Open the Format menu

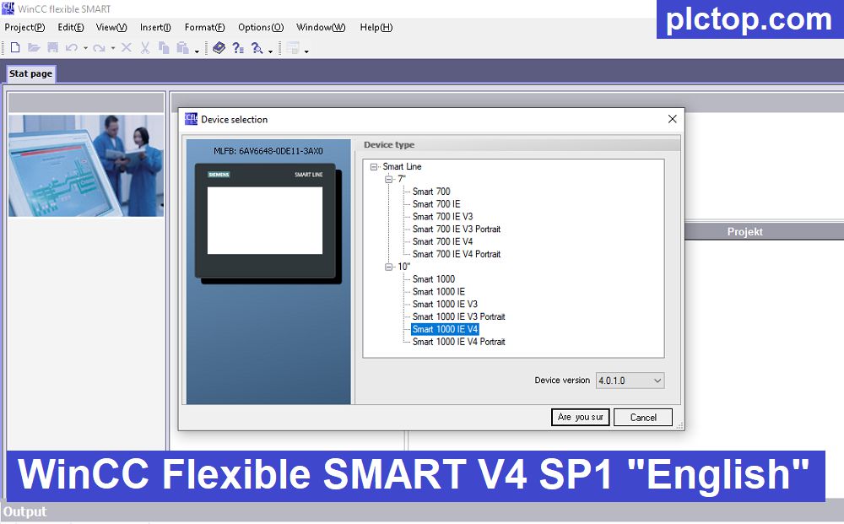[x=204, y=27]
